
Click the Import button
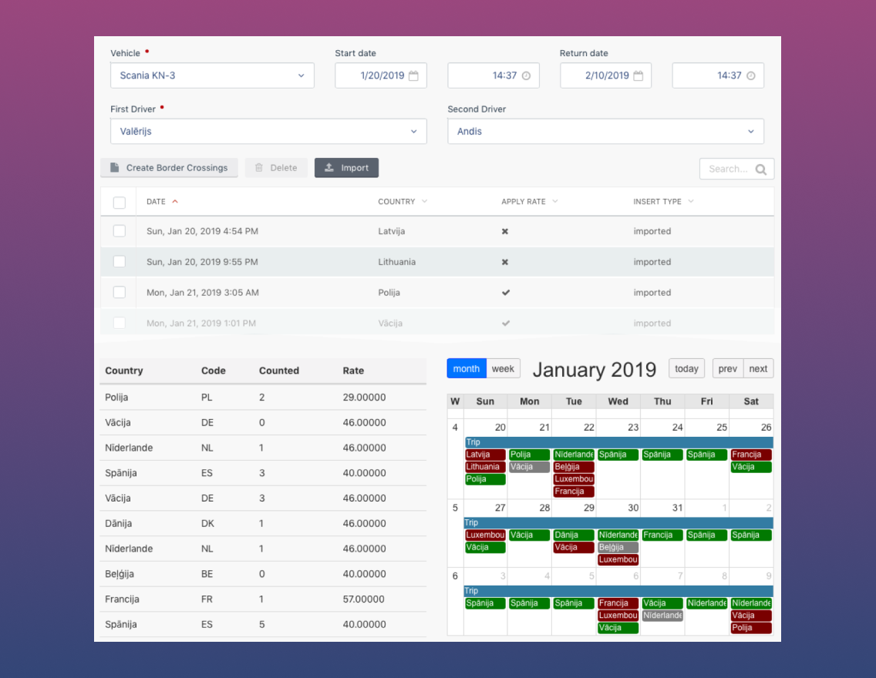click(x=346, y=168)
